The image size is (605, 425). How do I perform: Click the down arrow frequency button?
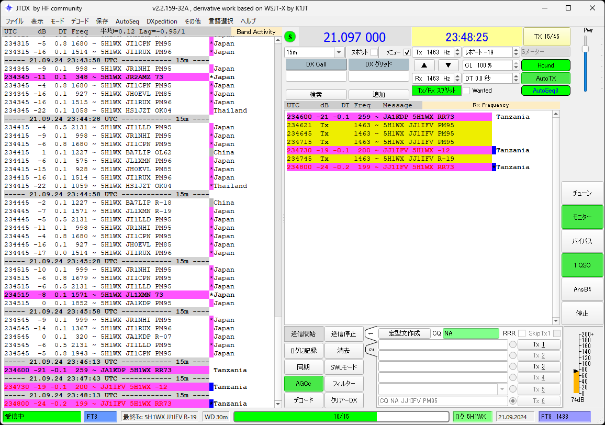449,65
